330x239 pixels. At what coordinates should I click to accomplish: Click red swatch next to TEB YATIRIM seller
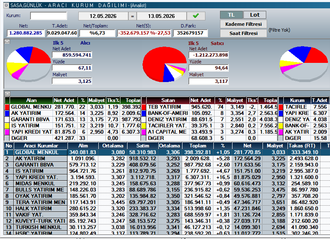[x=144, y=107]
